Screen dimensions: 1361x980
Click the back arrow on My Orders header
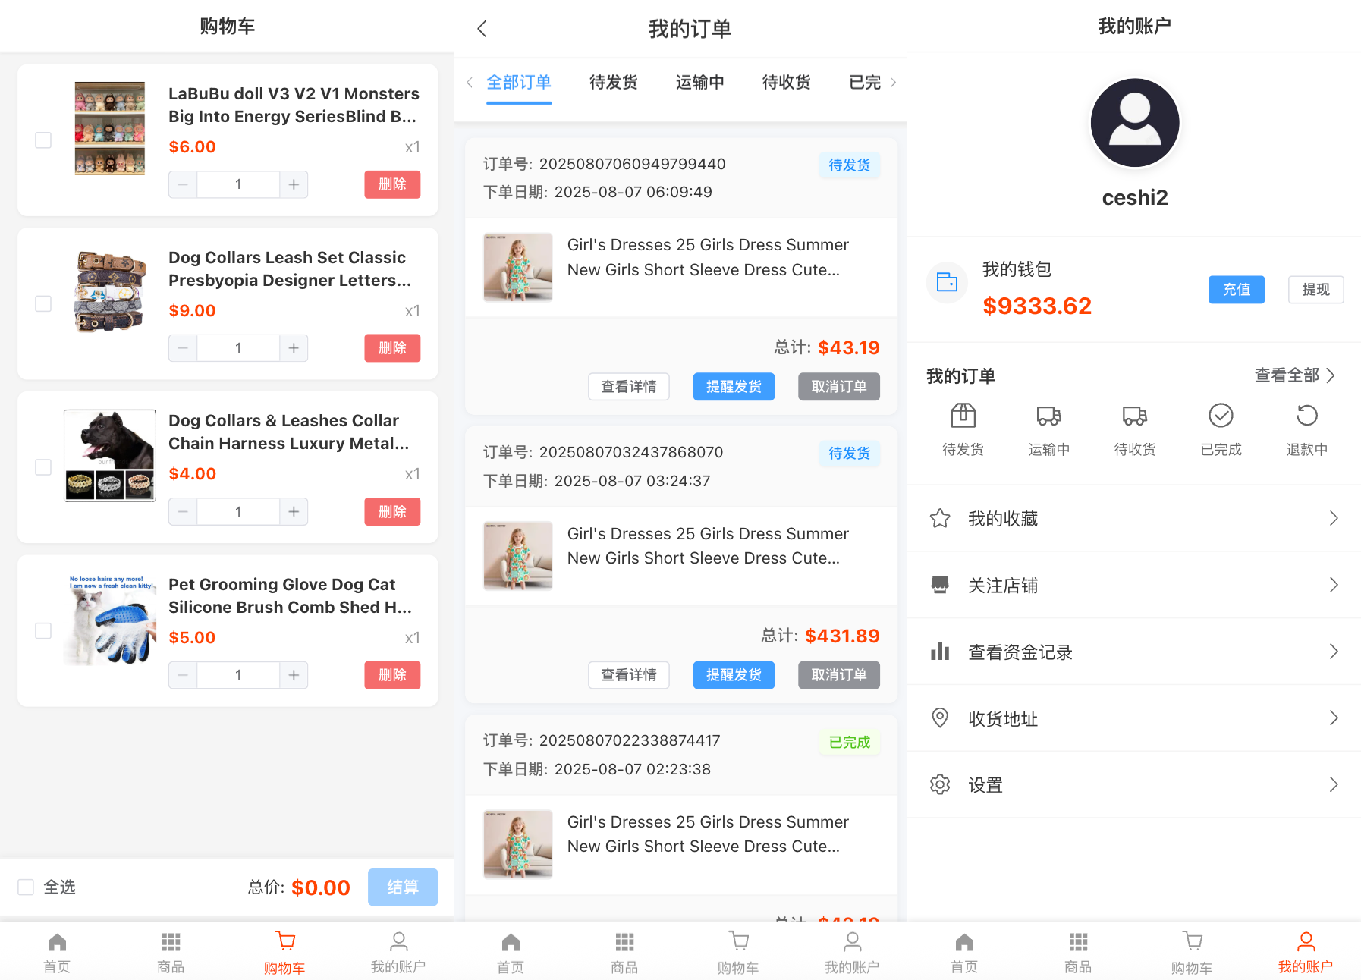point(482,29)
